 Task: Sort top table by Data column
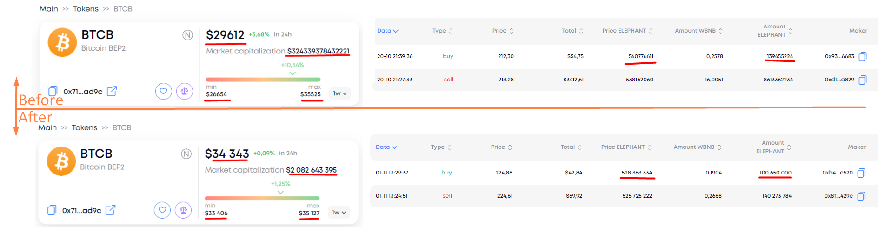click(x=387, y=31)
